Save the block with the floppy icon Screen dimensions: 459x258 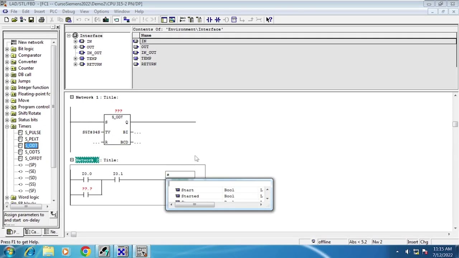31,20
